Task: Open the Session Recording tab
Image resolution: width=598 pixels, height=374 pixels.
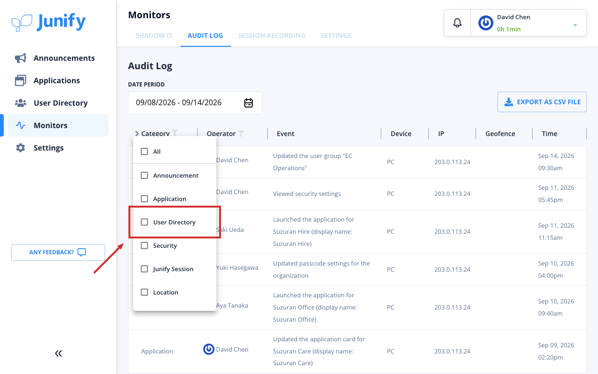Action: (272, 36)
